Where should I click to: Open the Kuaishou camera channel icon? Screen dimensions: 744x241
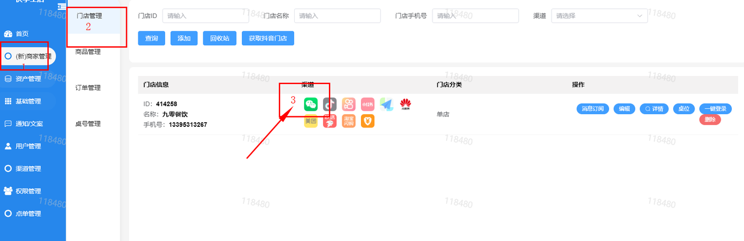tap(349, 104)
